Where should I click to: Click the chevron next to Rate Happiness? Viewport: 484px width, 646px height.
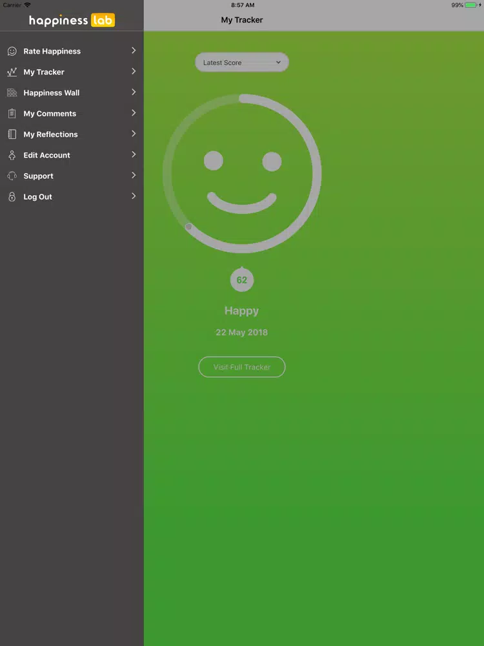(134, 50)
